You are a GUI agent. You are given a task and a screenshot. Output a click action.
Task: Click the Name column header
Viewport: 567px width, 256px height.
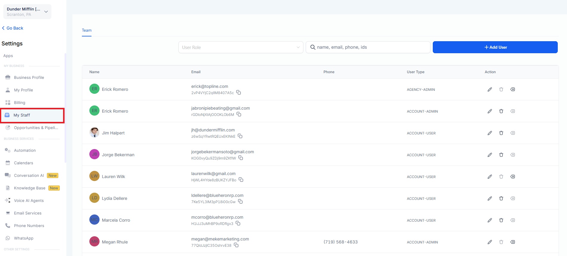pos(94,72)
